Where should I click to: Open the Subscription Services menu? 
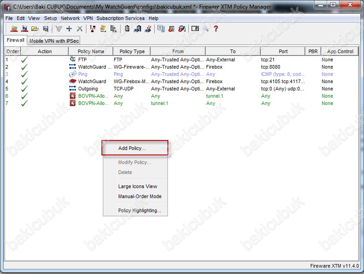pyautogui.click(x=121, y=18)
